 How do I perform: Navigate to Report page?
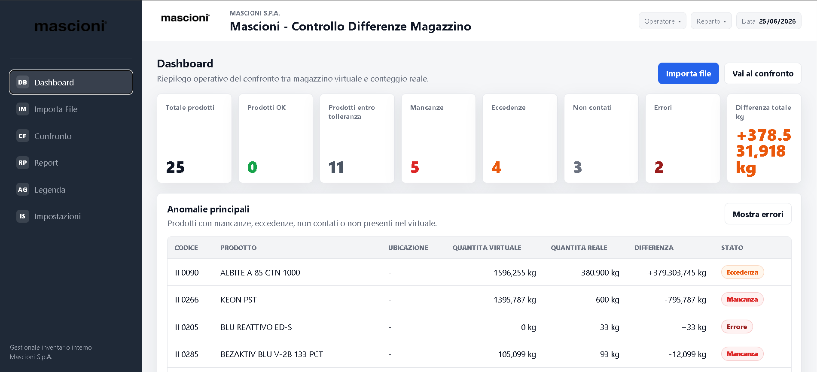point(71,163)
